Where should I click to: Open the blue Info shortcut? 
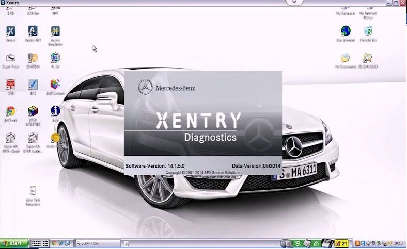(55, 111)
